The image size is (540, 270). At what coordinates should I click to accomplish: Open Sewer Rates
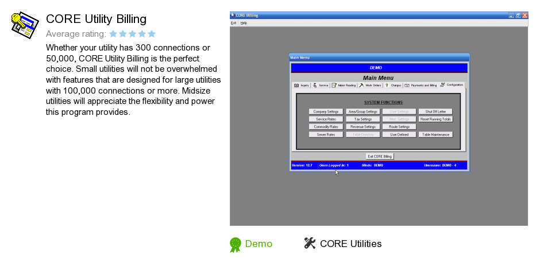[x=326, y=134]
